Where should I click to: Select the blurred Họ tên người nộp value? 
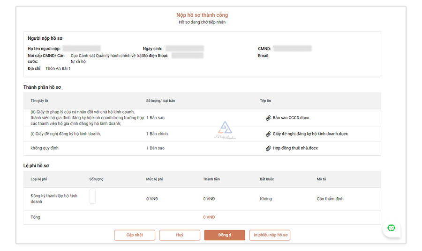point(82,48)
